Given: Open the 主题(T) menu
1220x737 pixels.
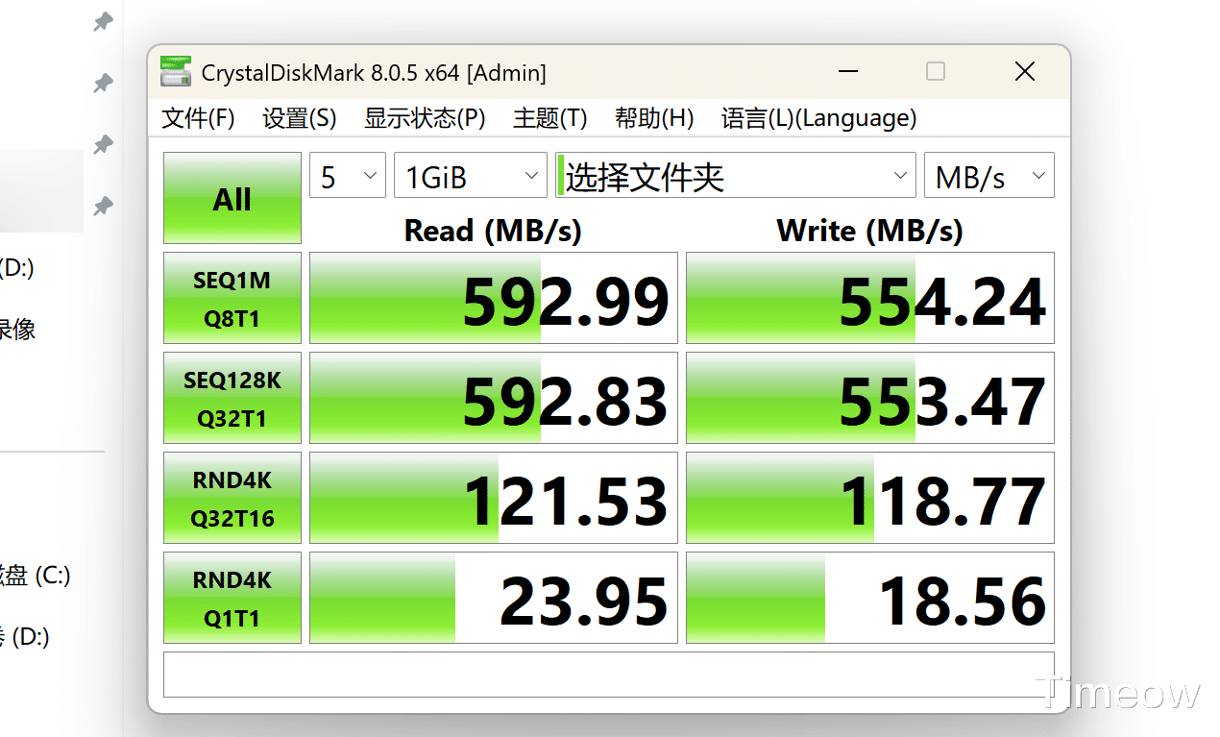Looking at the screenshot, I should pos(549,118).
